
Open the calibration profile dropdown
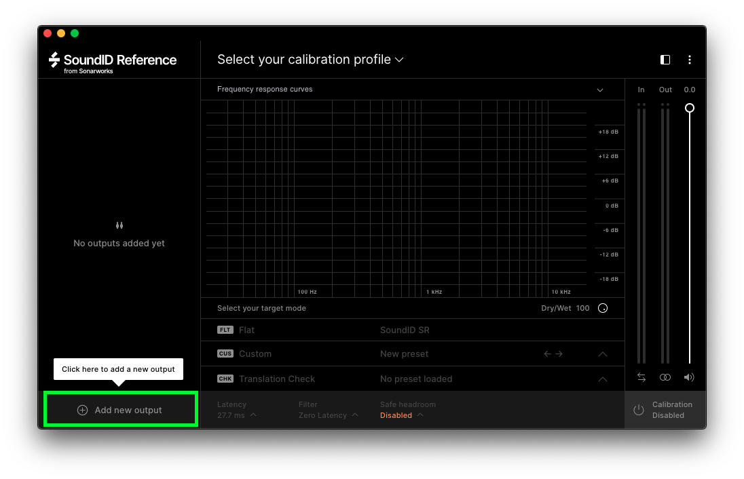(x=310, y=60)
